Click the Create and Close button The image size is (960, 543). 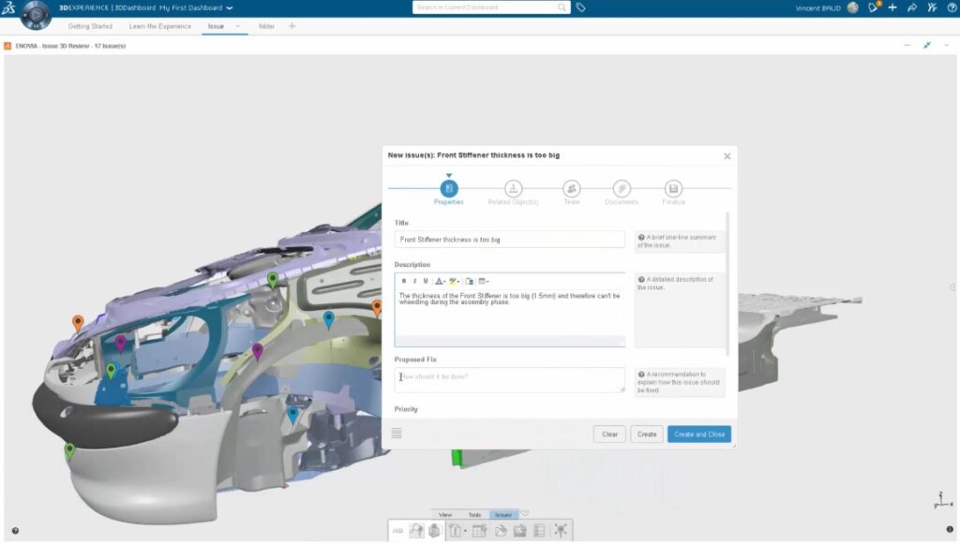click(698, 434)
